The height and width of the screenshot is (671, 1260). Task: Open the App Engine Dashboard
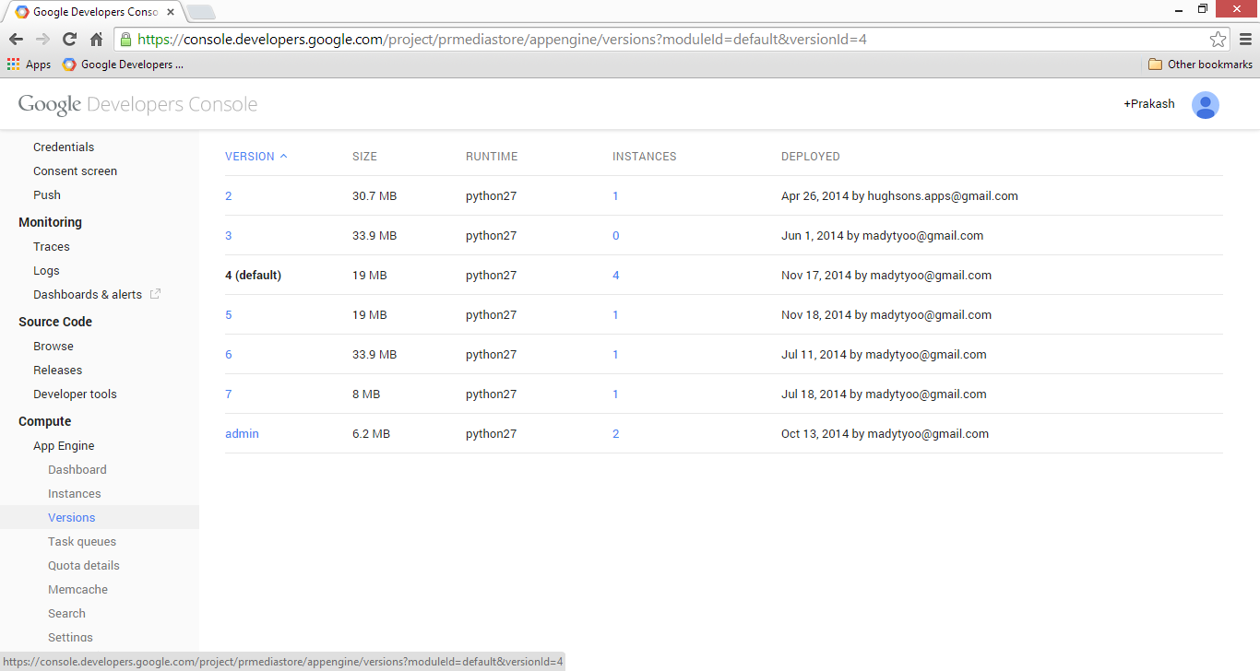click(77, 470)
